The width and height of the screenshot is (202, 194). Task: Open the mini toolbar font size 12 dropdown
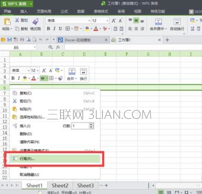(x=38, y=70)
